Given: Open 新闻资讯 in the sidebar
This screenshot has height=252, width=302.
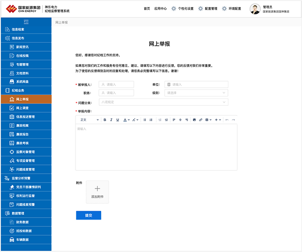Looking at the screenshot, I should tap(26, 47).
